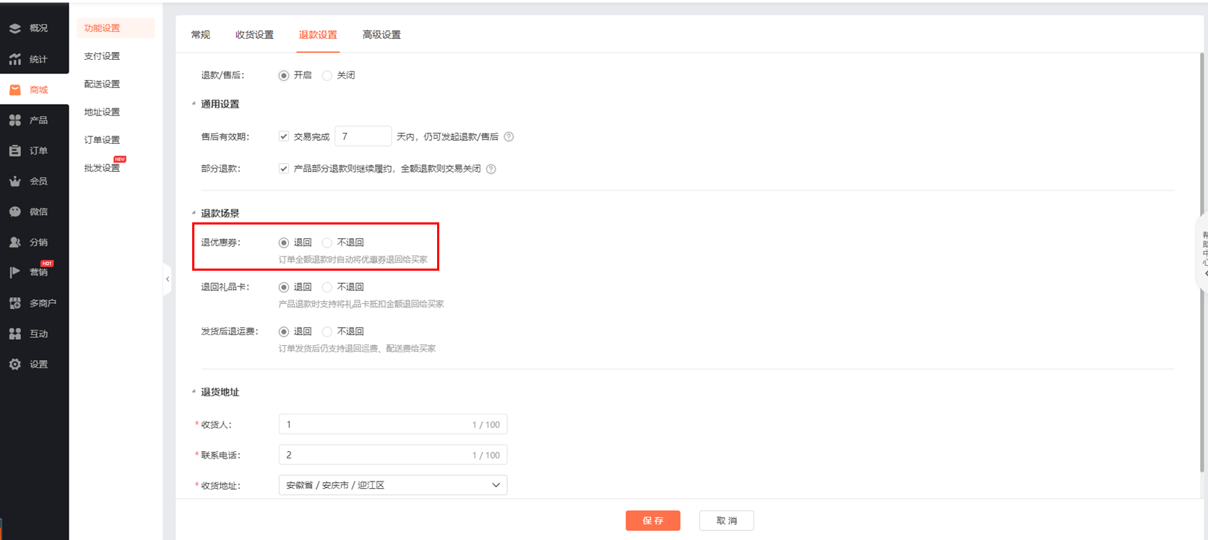Switch to the 收货设置 tab

tap(254, 35)
